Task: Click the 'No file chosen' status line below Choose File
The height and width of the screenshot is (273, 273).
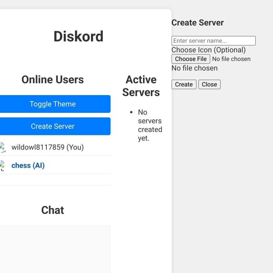Action: 194,68
